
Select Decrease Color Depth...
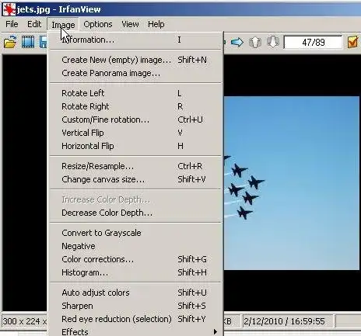pos(136,213)
